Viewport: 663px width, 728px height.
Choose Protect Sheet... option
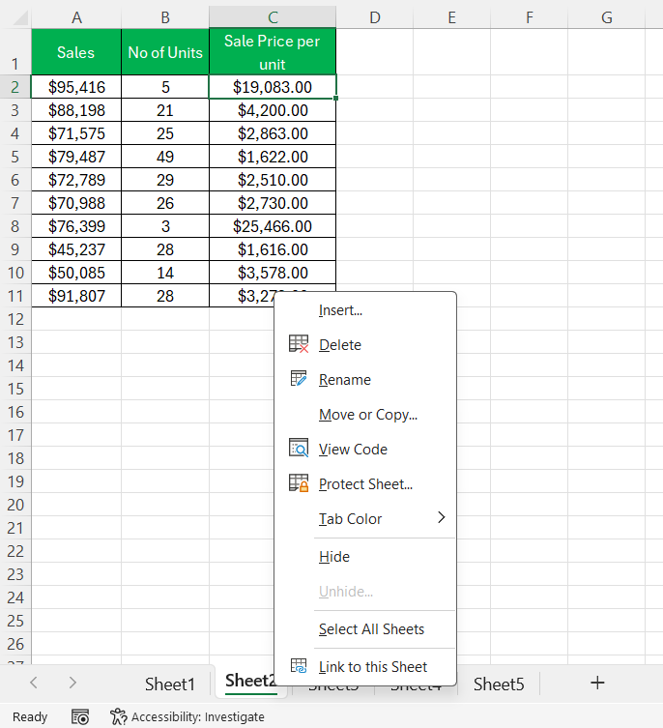(x=365, y=484)
